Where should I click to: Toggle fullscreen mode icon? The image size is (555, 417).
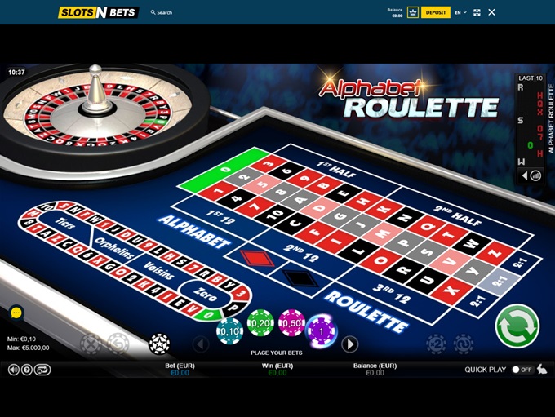(x=477, y=12)
